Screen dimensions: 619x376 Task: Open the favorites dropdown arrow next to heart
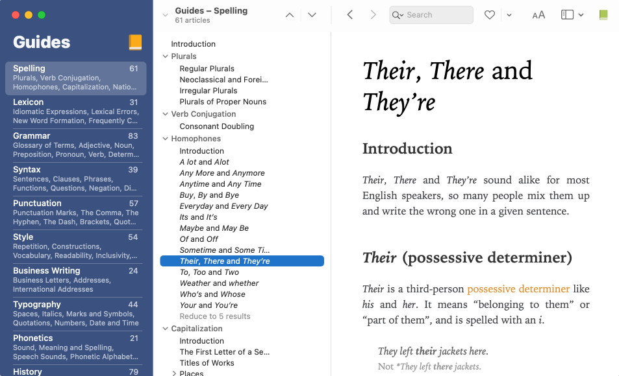(x=509, y=15)
